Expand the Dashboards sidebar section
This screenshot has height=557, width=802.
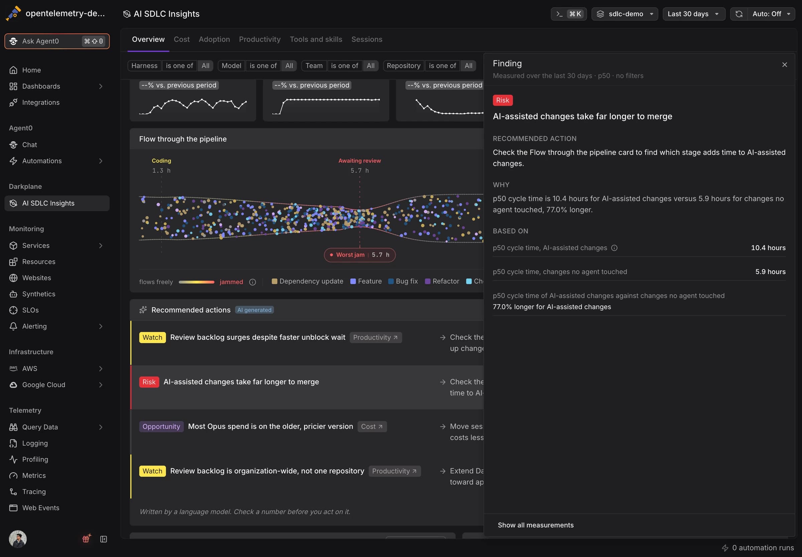pyautogui.click(x=101, y=86)
